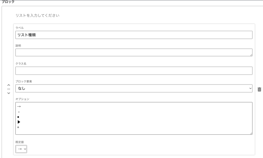Image resolution: width=263 pixels, height=158 pixels.
Task: Click into the ラベル field with リスト種類
Action: pyautogui.click(x=134, y=35)
